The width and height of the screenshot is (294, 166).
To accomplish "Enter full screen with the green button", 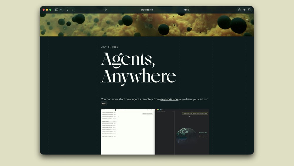I will pyautogui.click(x=50, y=10).
